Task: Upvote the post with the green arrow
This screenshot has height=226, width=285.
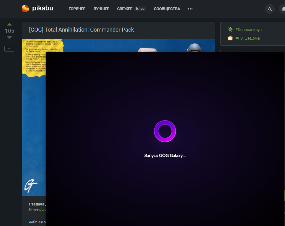Action: [x=9, y=24]
